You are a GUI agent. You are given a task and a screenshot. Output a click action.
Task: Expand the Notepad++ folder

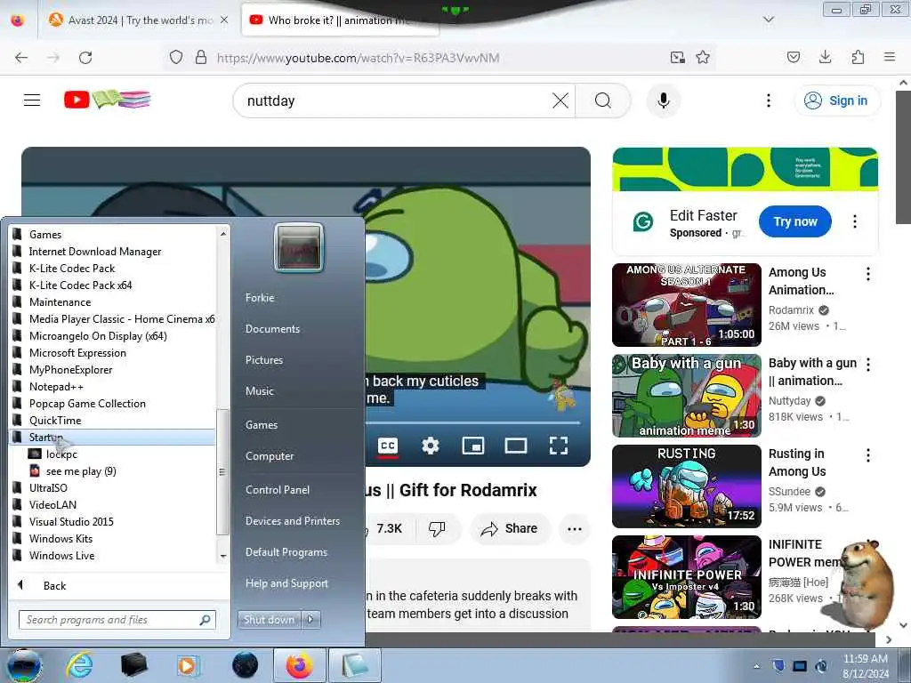coord(56,387)
